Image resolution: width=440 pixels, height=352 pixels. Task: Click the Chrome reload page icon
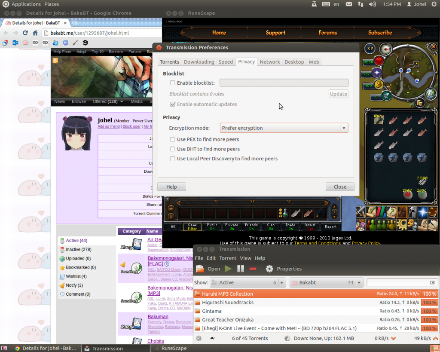point(25,33)
